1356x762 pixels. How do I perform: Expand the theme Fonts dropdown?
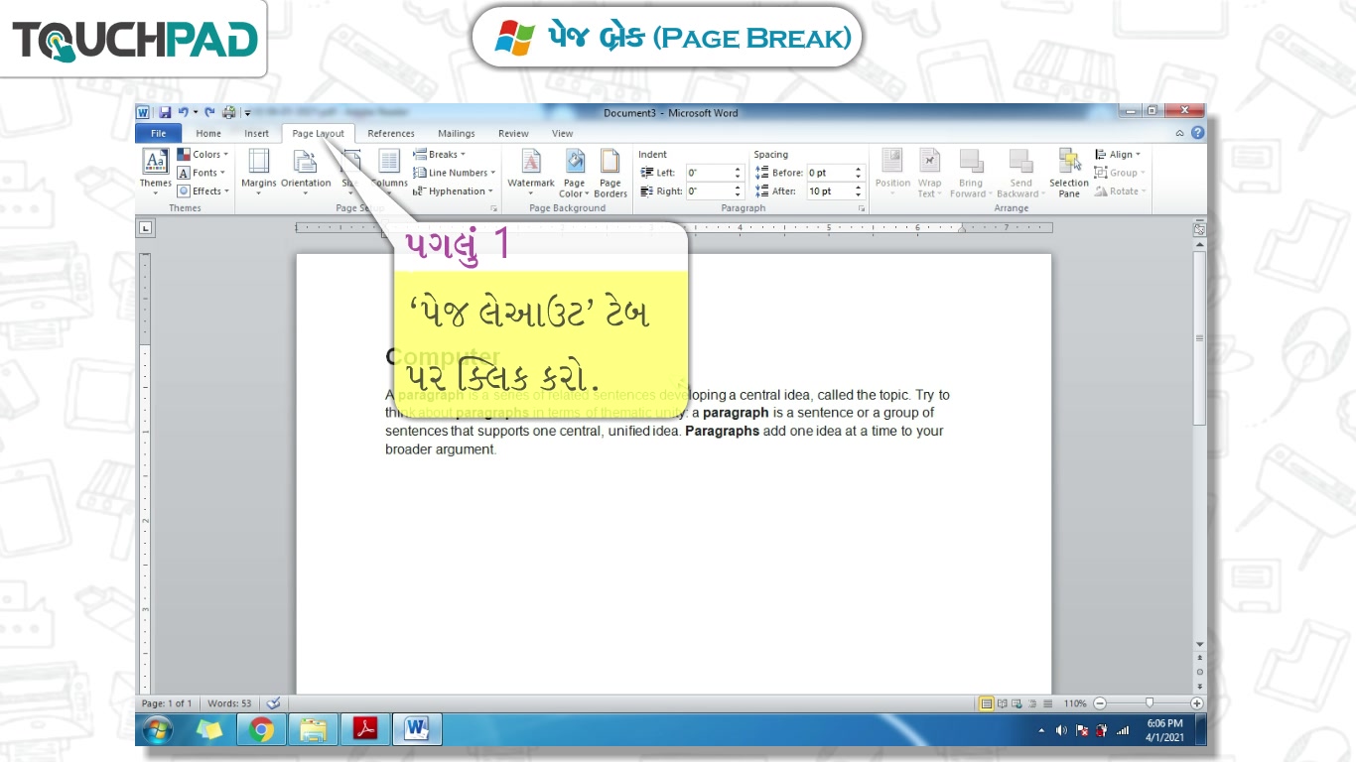(202, 173)
